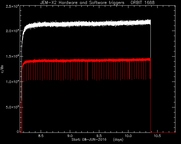Click the '(days)' unit label
Viewport: 181px width, 144px height.
click(118, 139)
